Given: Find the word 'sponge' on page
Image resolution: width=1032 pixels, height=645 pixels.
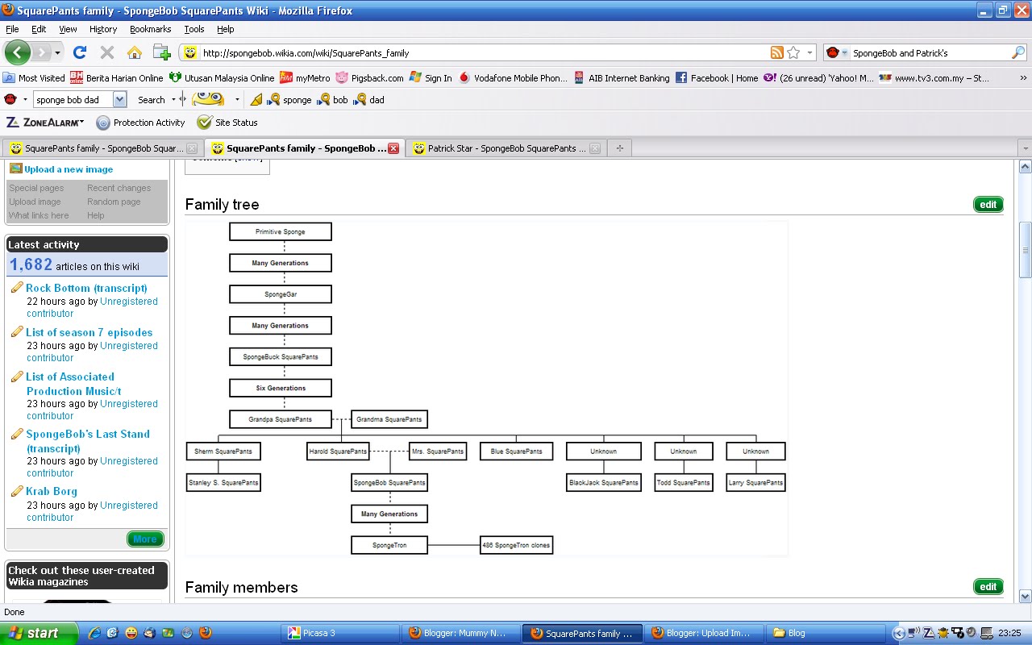Looking at the screenshot, I should [x=289, y=100].
